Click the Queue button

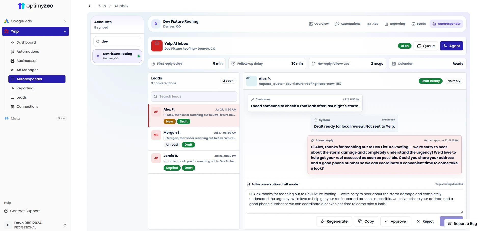[x=426, y=46]
